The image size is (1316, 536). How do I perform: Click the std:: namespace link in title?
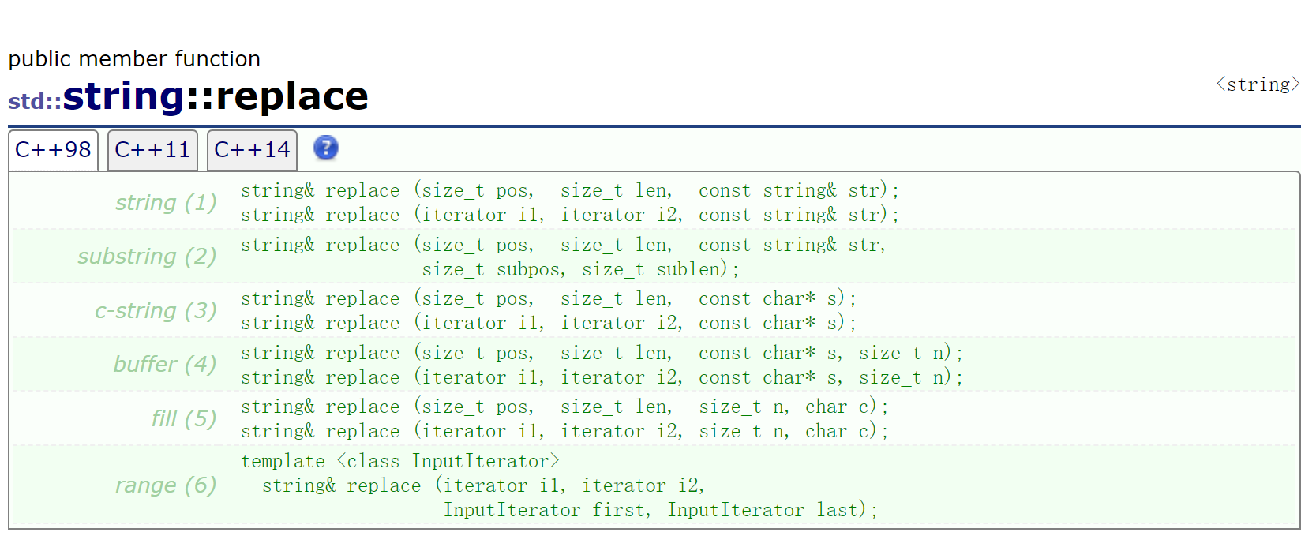click(x=35, y=101)
